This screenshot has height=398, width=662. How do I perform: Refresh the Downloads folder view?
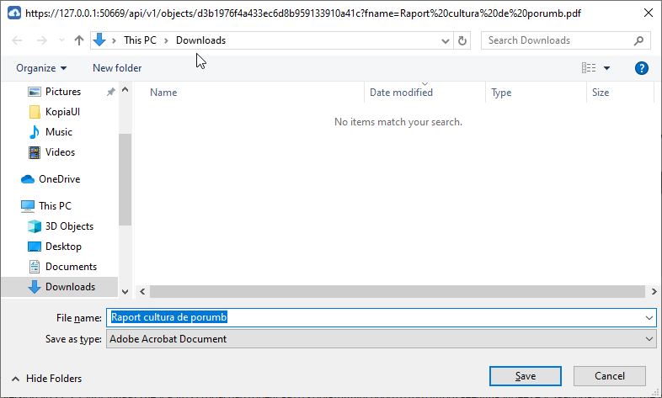click(x=462, y=40)
